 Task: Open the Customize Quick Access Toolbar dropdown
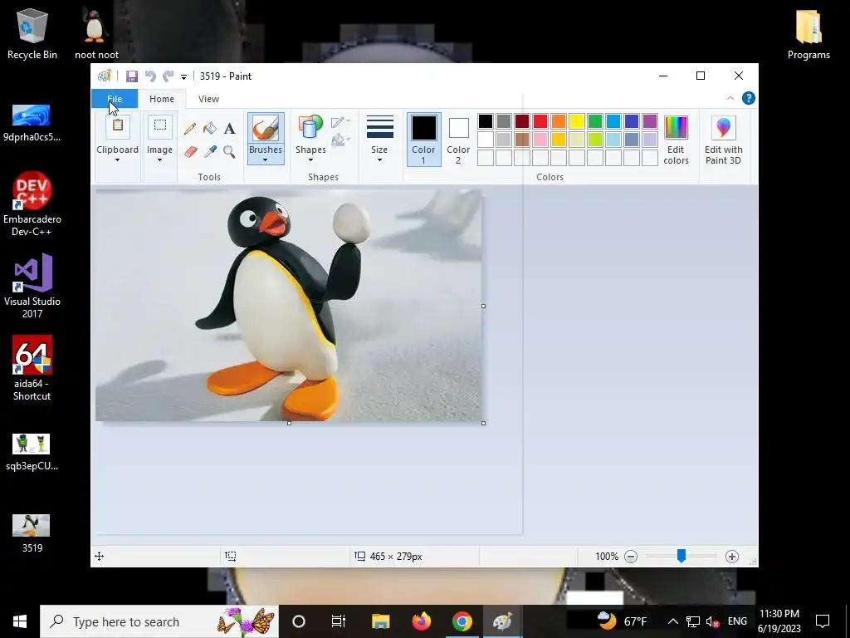[x=183, y=77]
